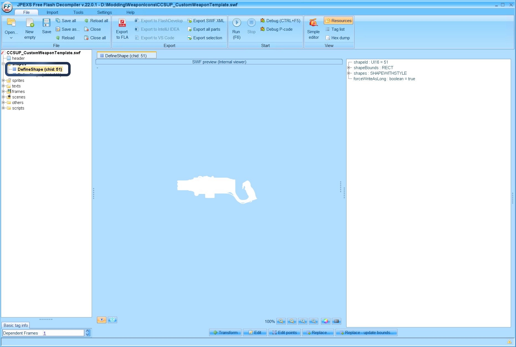Run the SWF with F6

[236, 28]
